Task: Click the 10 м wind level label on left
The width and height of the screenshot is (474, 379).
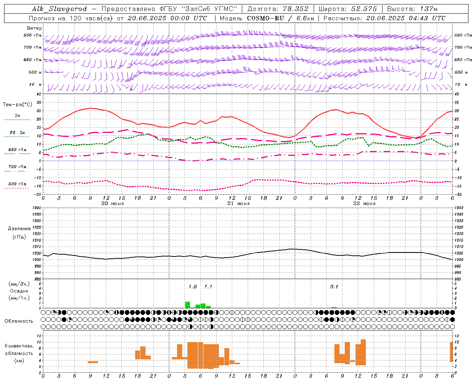Action: coord(36,85)
